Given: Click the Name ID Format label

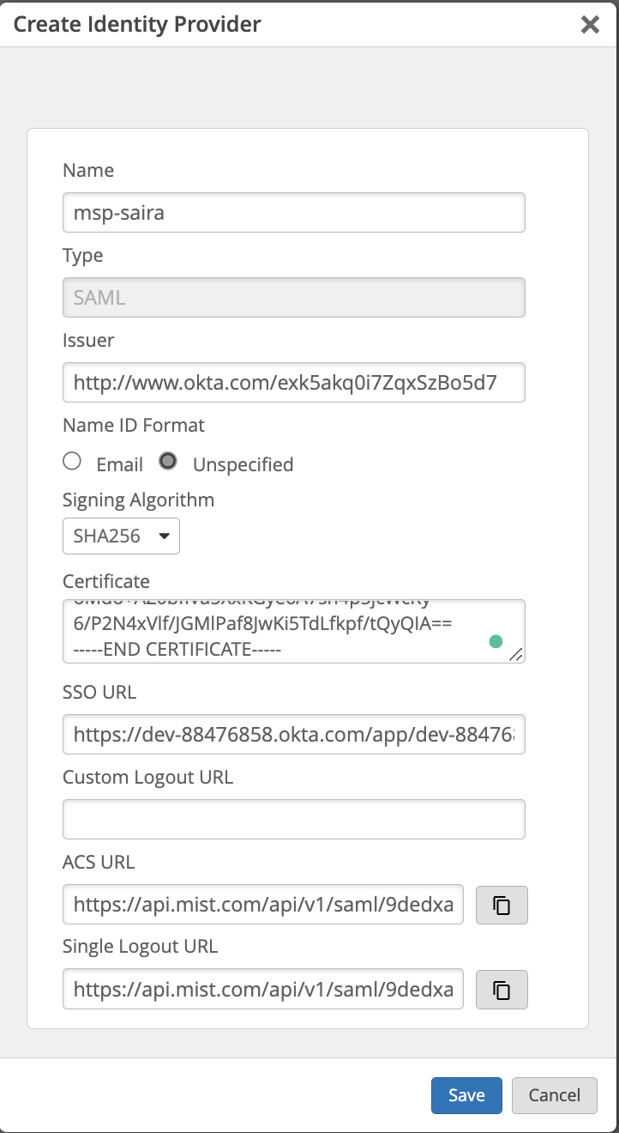Looking at the screenshot, I should coord(134,425).
